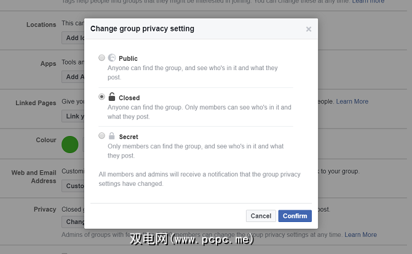
Task: Click the grey padlock icon beside Secret
Action: click(x=112, y=136)
